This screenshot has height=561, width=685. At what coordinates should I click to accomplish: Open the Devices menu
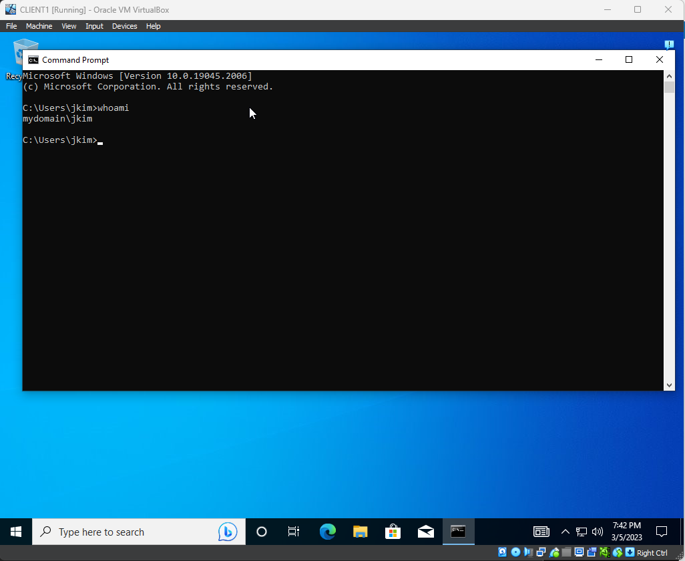point(124,26)
